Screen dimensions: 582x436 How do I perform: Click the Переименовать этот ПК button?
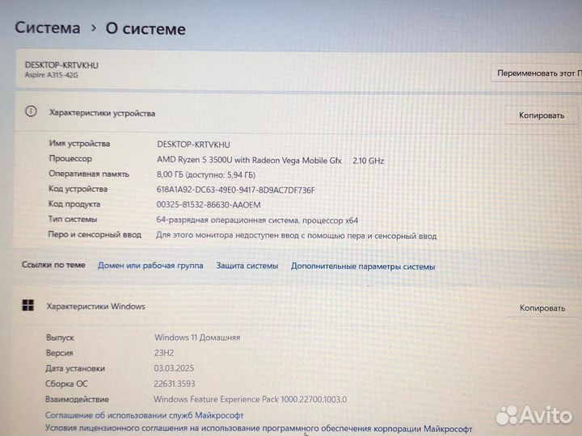coord(537,73)
